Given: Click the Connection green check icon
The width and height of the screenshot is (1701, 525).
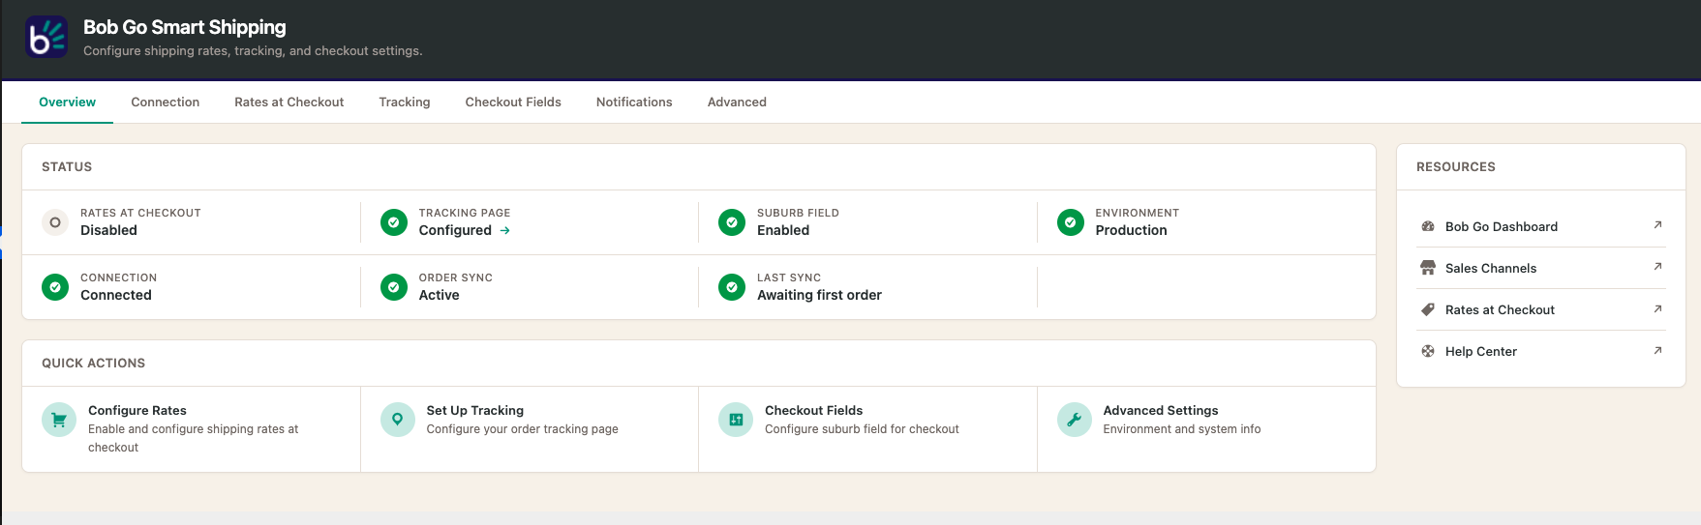Looking at the screenshot, I should tap(55, 287).
